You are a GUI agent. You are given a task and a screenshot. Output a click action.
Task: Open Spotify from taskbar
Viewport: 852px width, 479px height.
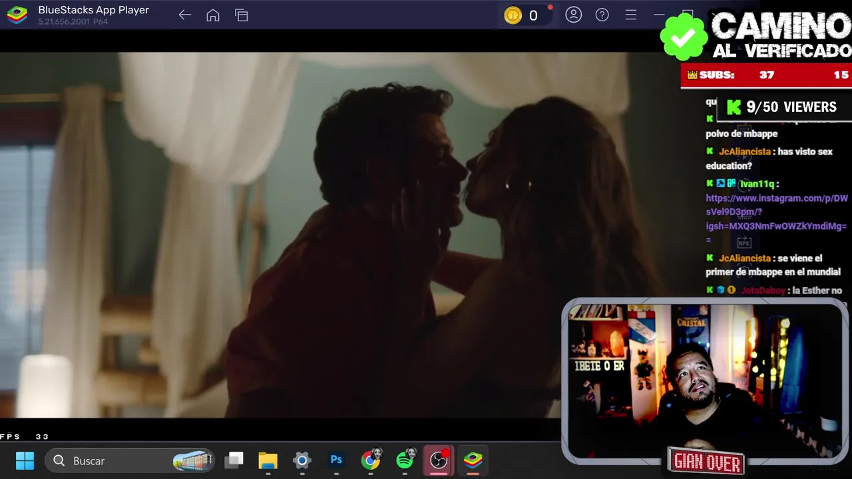point(405,460)
